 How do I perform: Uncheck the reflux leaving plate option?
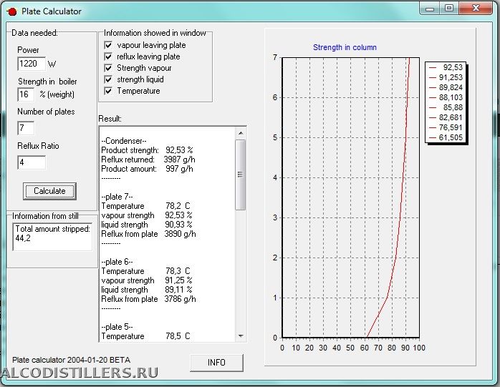pyautogui.click(x=109, y=57)
